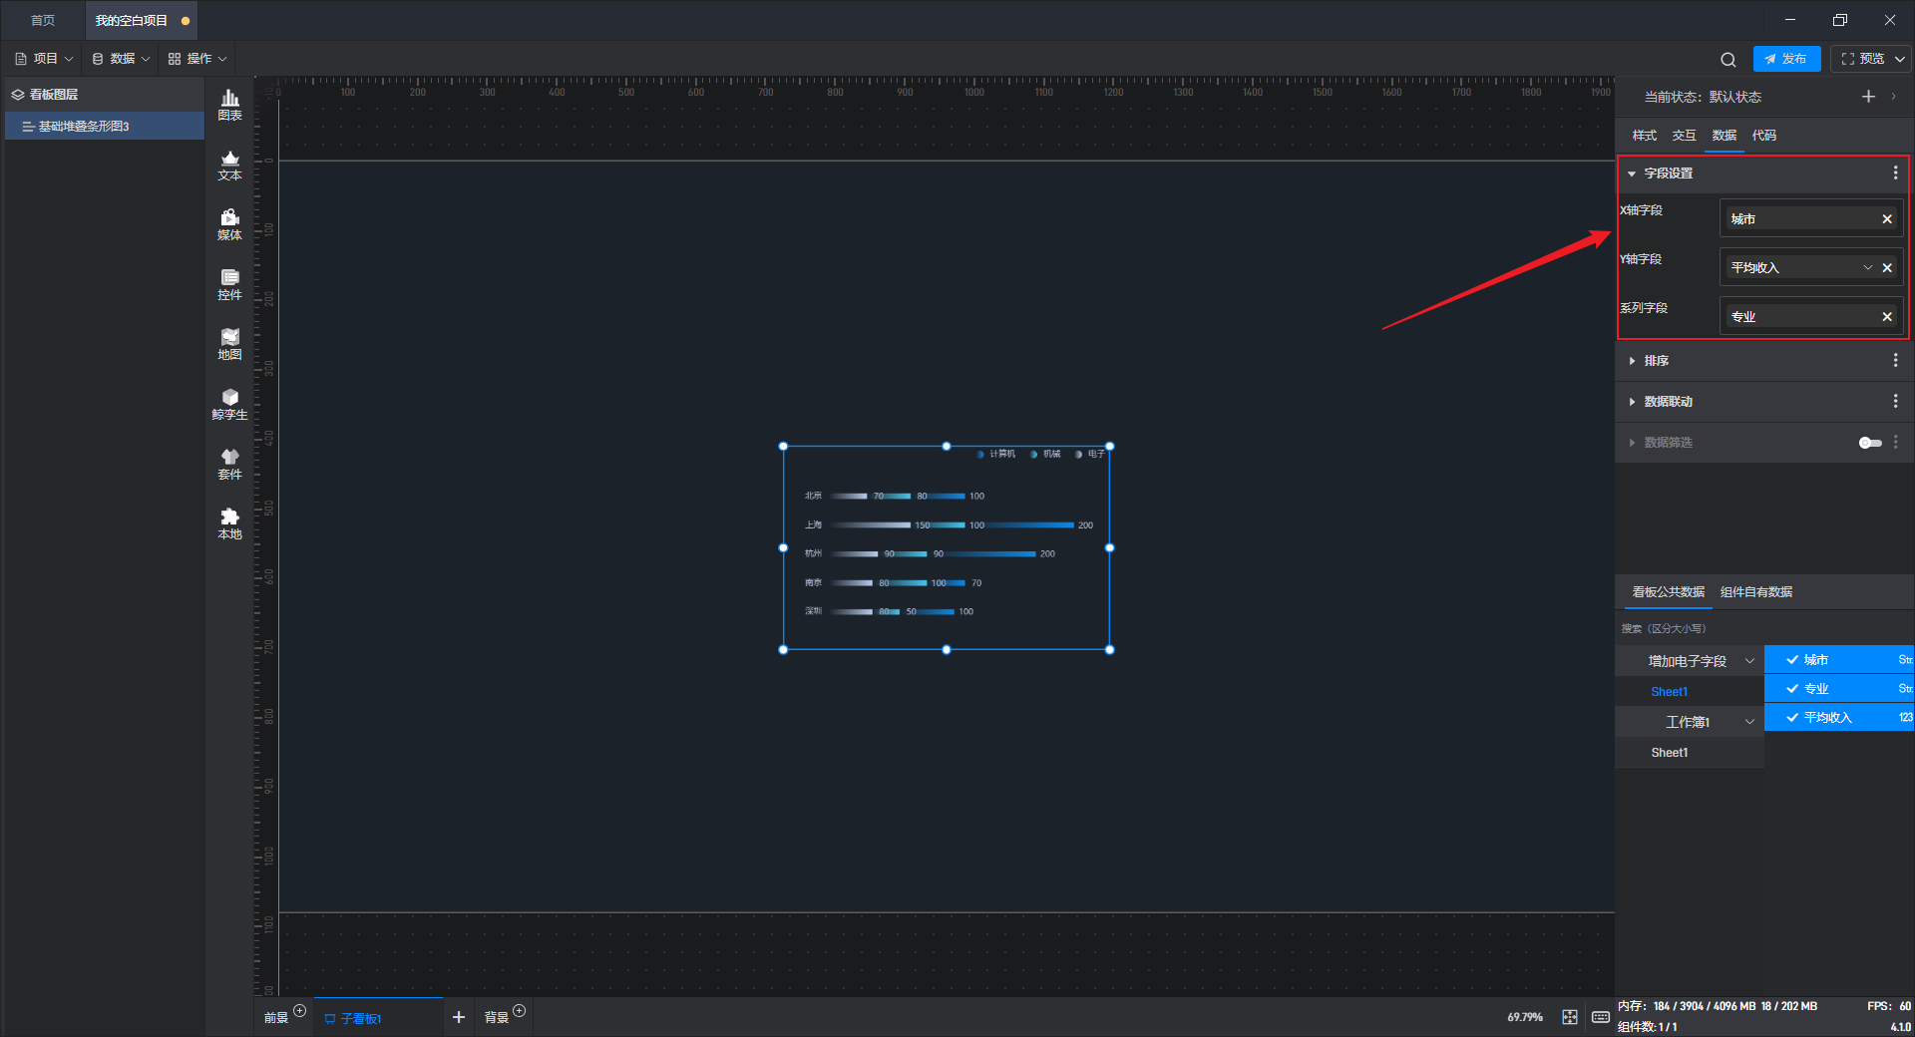Switch to the 样式 tab
This screenshot has height=1037, width=1915.
click(x=1645, y=136)
